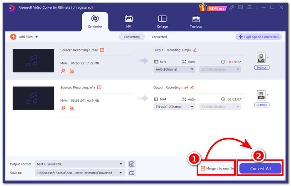Open the Collage tab

[162, 22]
